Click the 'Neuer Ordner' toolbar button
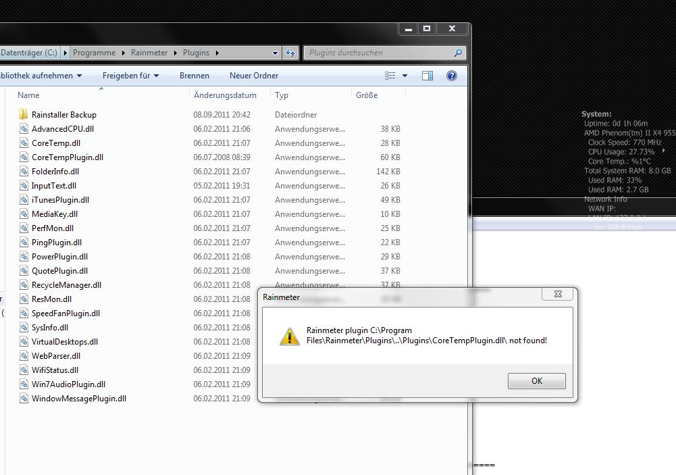The width and height of the screenshot is (676, 475). coord(254,76)
